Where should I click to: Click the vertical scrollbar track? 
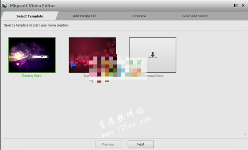(x=245, y=83)
